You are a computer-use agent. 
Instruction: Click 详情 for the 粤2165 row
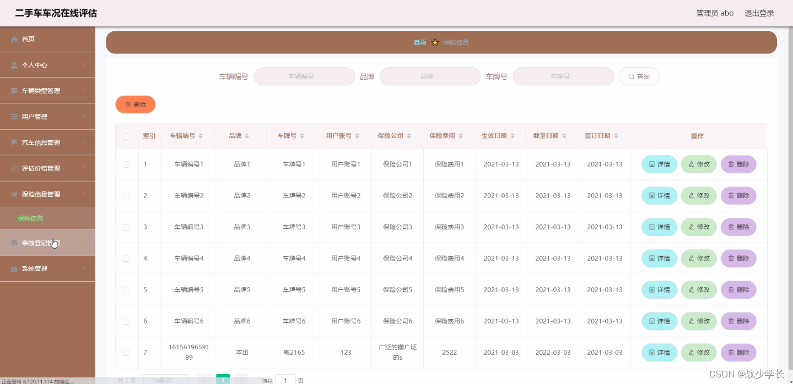[x=659, y=353]
